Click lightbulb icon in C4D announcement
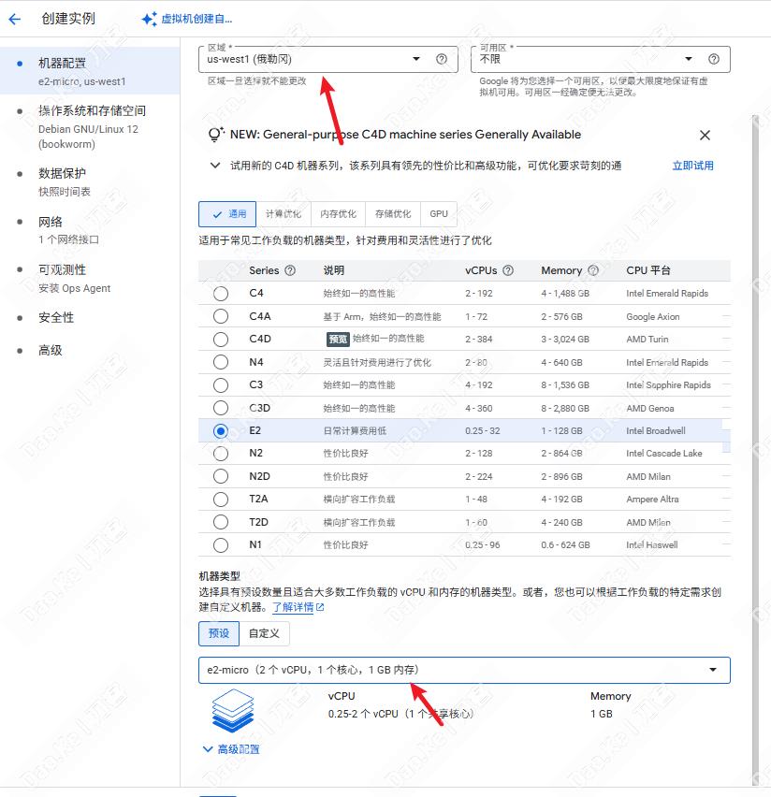Screen dimensions: 771x797 click(x=216, y=135)
